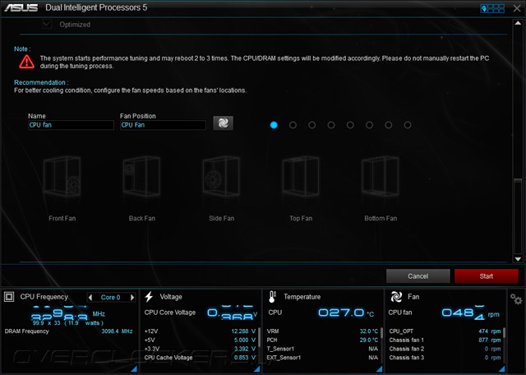Click the Fan panel fan icon
Screen dimensions: 526x375
pos(396,297)
